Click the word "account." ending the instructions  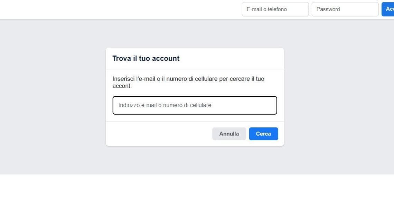pos(122,86)
